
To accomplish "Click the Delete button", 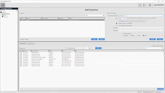I will tap(102, 39).
